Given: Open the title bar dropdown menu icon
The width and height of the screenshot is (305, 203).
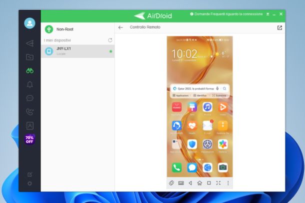Looking at the screenshot, I should [x=268, y=14].
